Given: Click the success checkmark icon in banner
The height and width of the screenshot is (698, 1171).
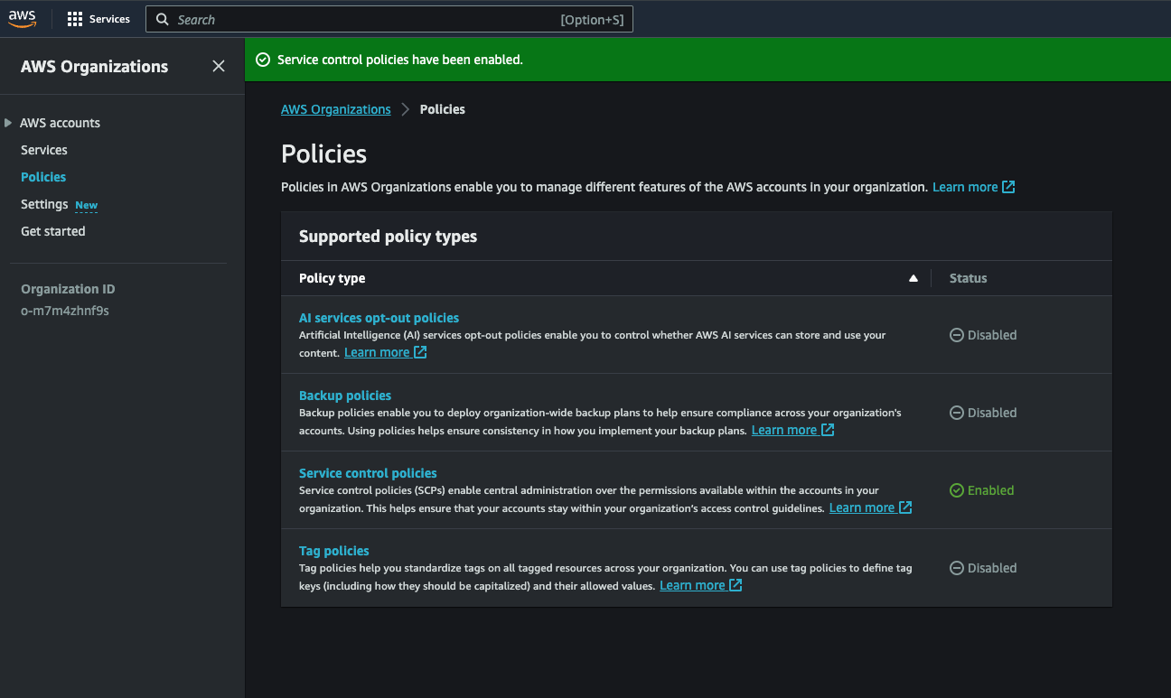Looking at the screenshot, I should tap(263, 60).
